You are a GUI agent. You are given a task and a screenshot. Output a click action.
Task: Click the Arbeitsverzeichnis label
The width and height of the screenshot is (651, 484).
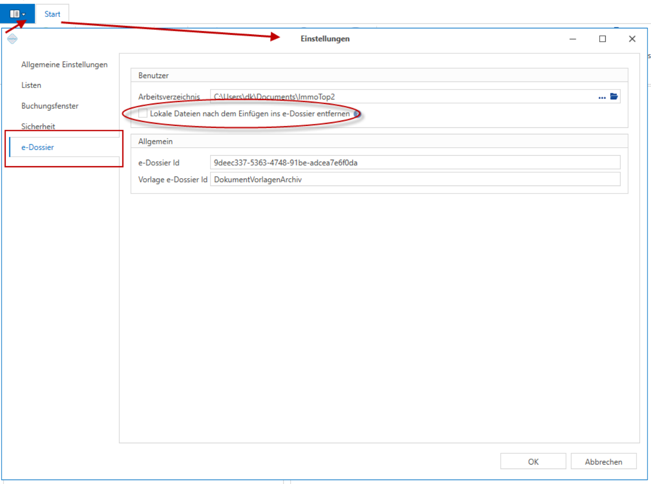pos(169,97)
